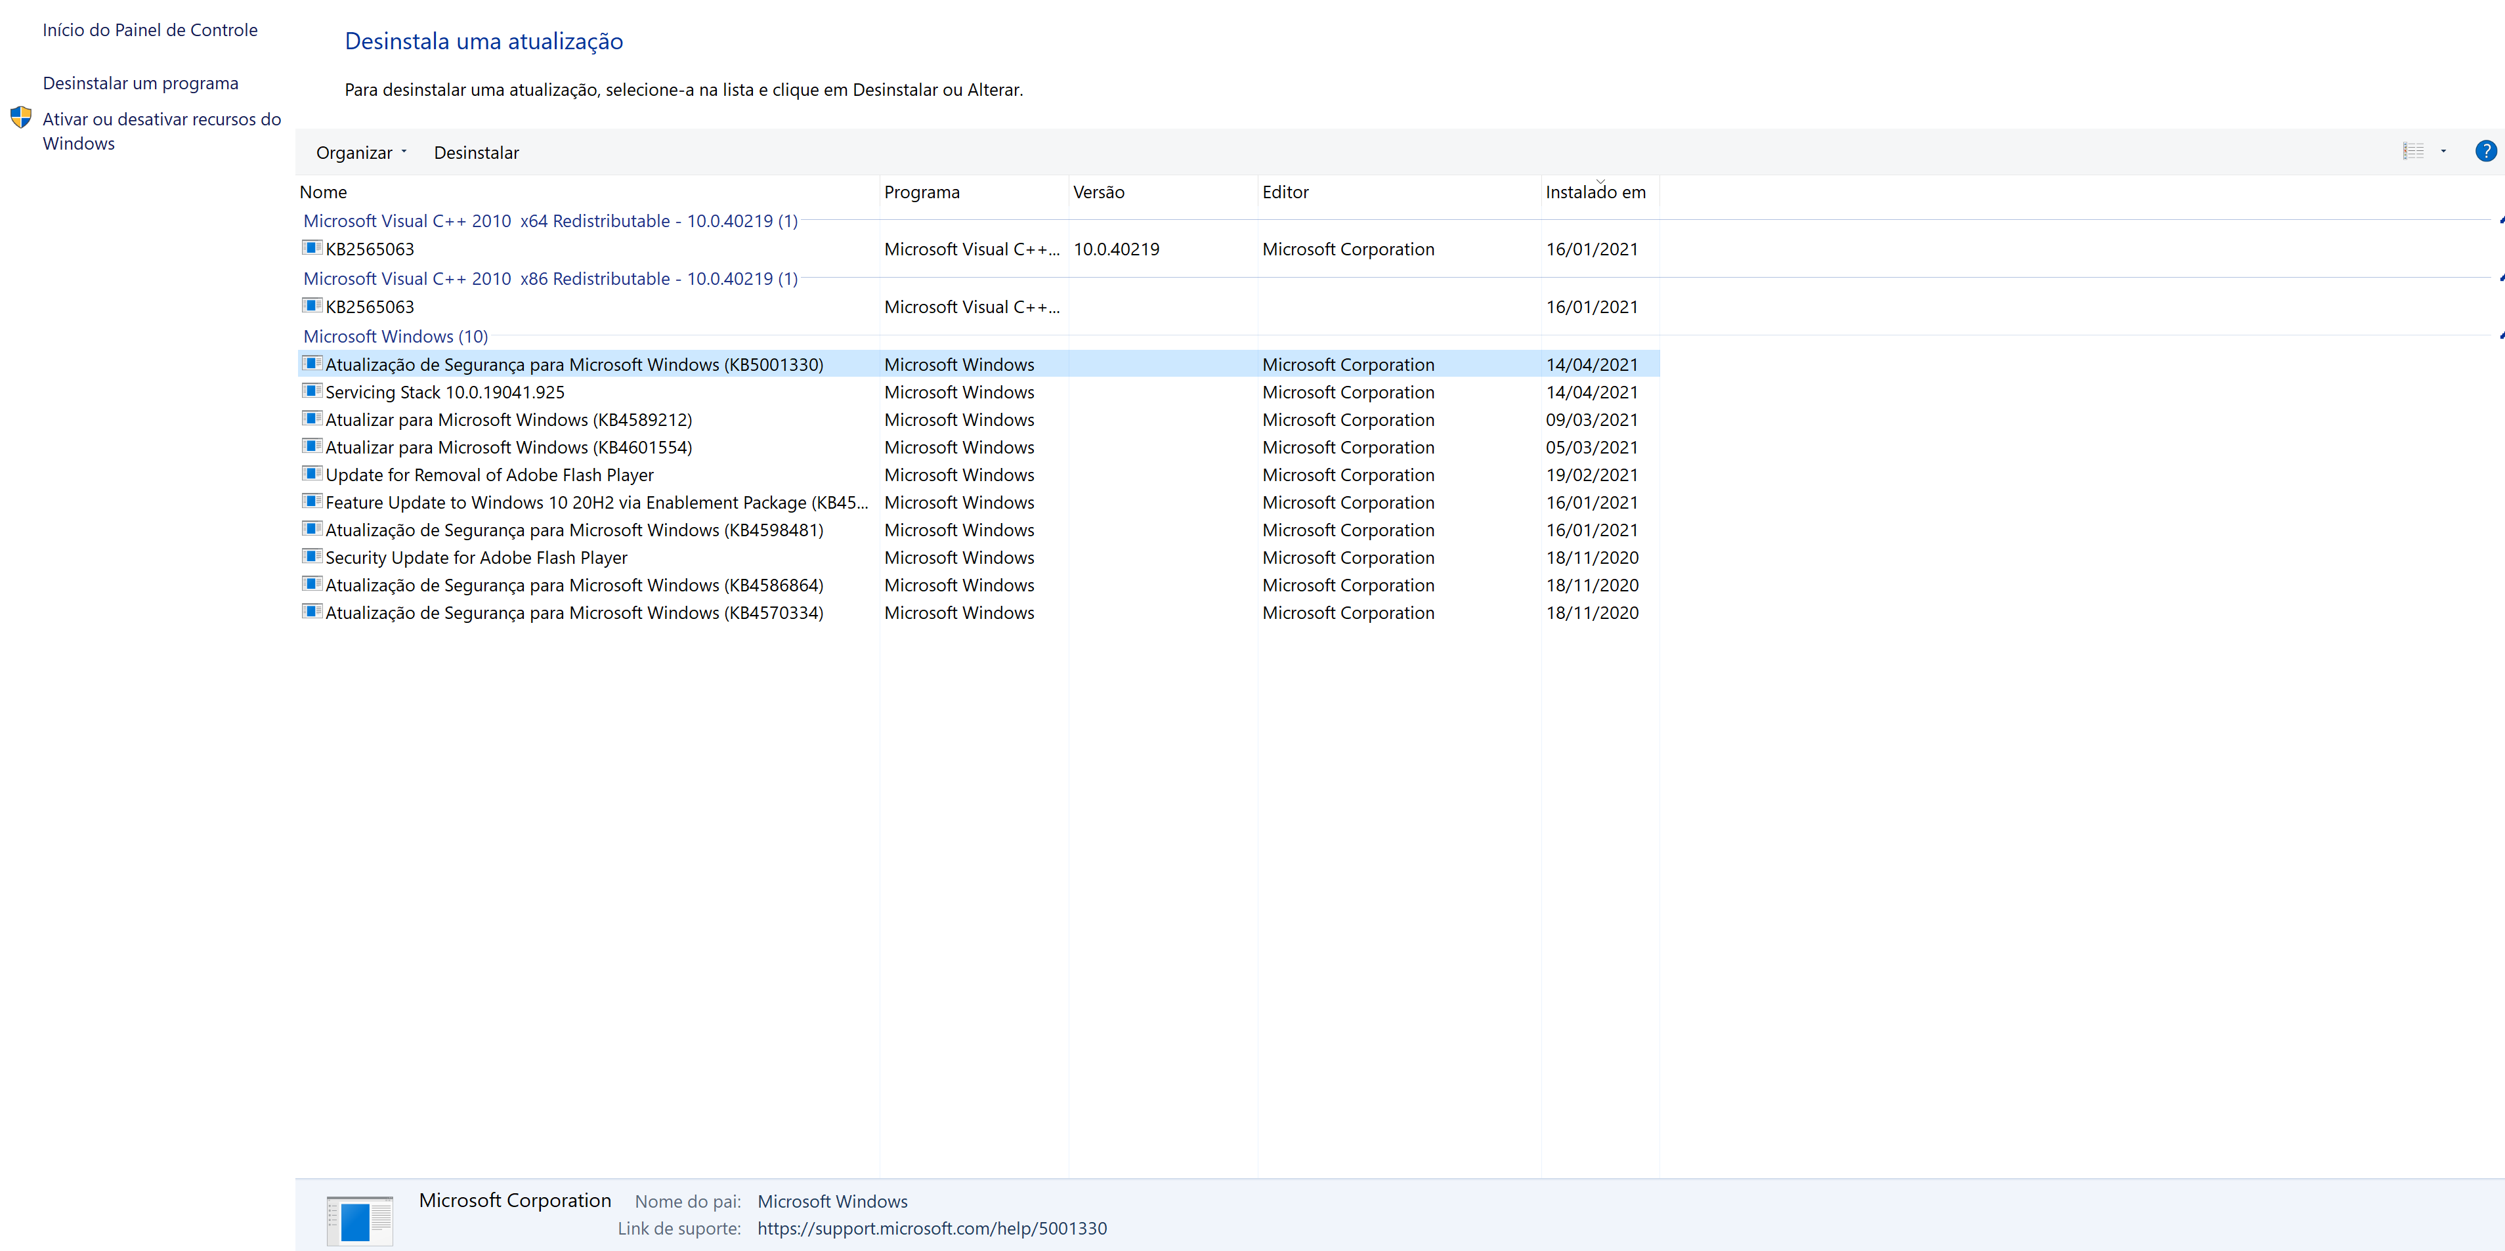The height and width of the screenshot is (1251, 2505).
Task: Click the Desinstalar toolbar button
Action: [475, 153]
